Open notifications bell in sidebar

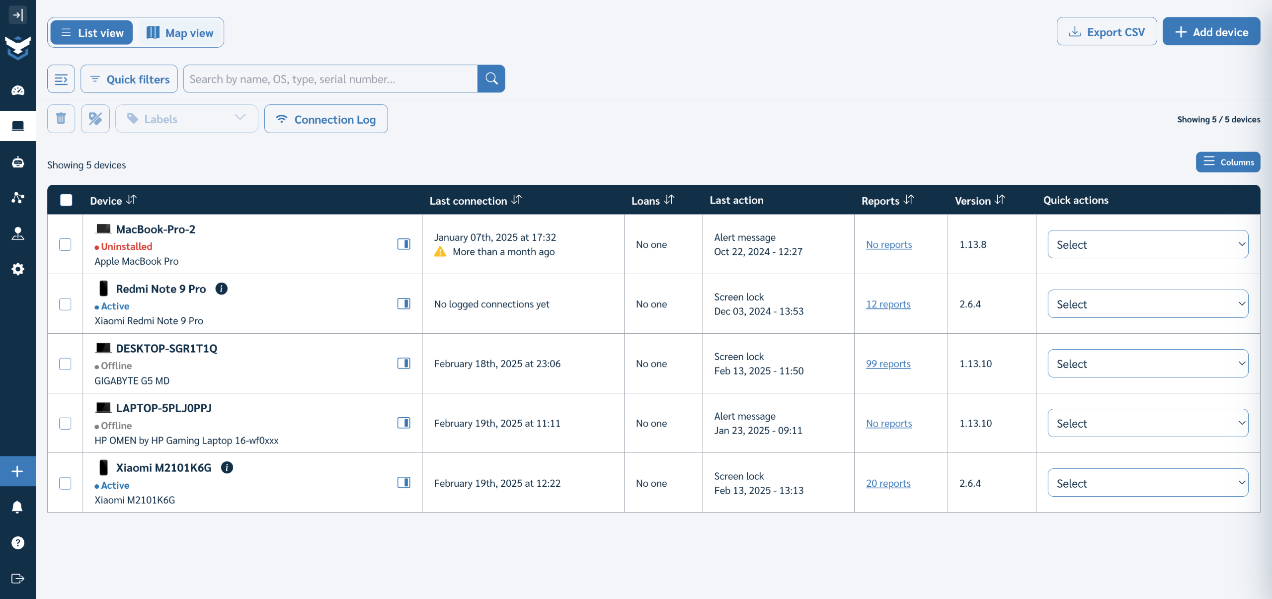(x=18, y=507)
